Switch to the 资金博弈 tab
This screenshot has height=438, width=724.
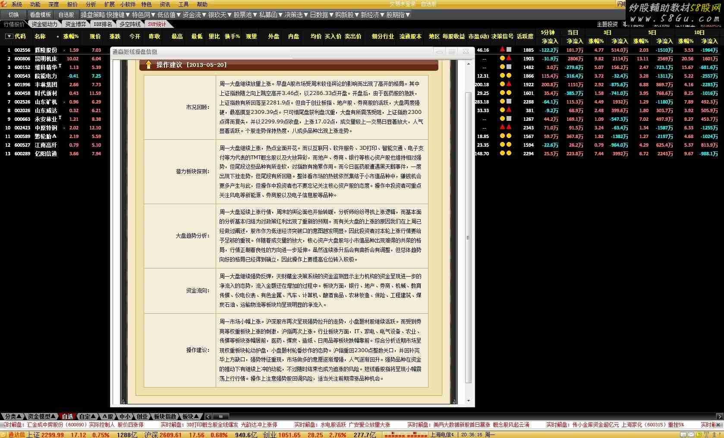(x=76, y=24)
